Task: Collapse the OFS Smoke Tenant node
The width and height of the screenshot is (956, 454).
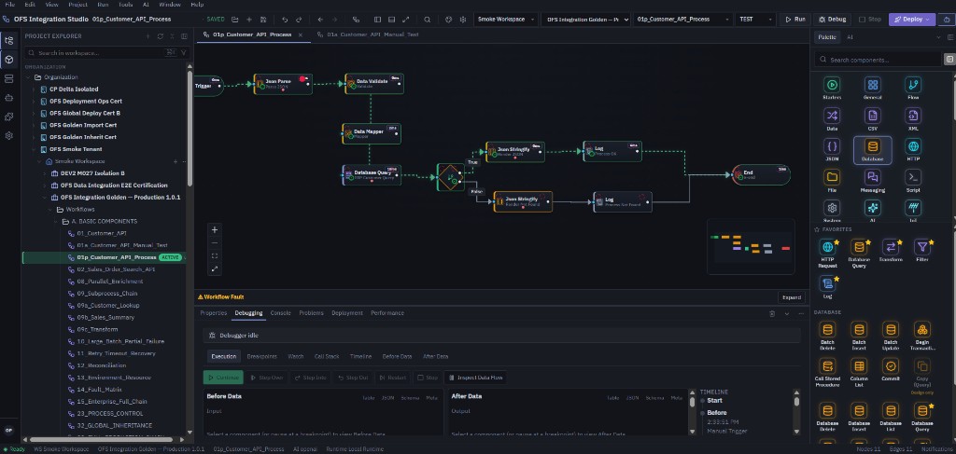Action: pyautogui.click(x=35, y=149)
